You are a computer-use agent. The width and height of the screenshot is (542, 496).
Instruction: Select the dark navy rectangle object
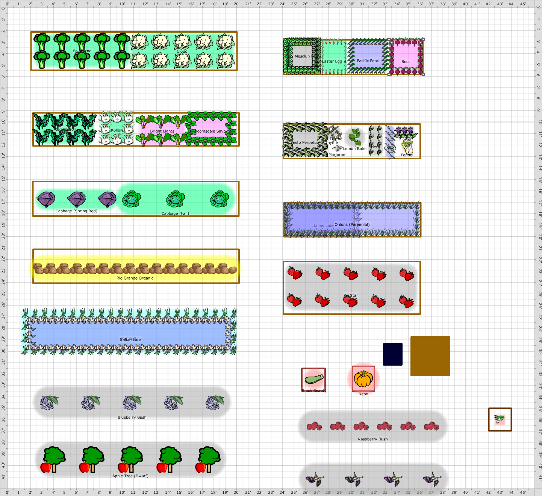[393, 354]
